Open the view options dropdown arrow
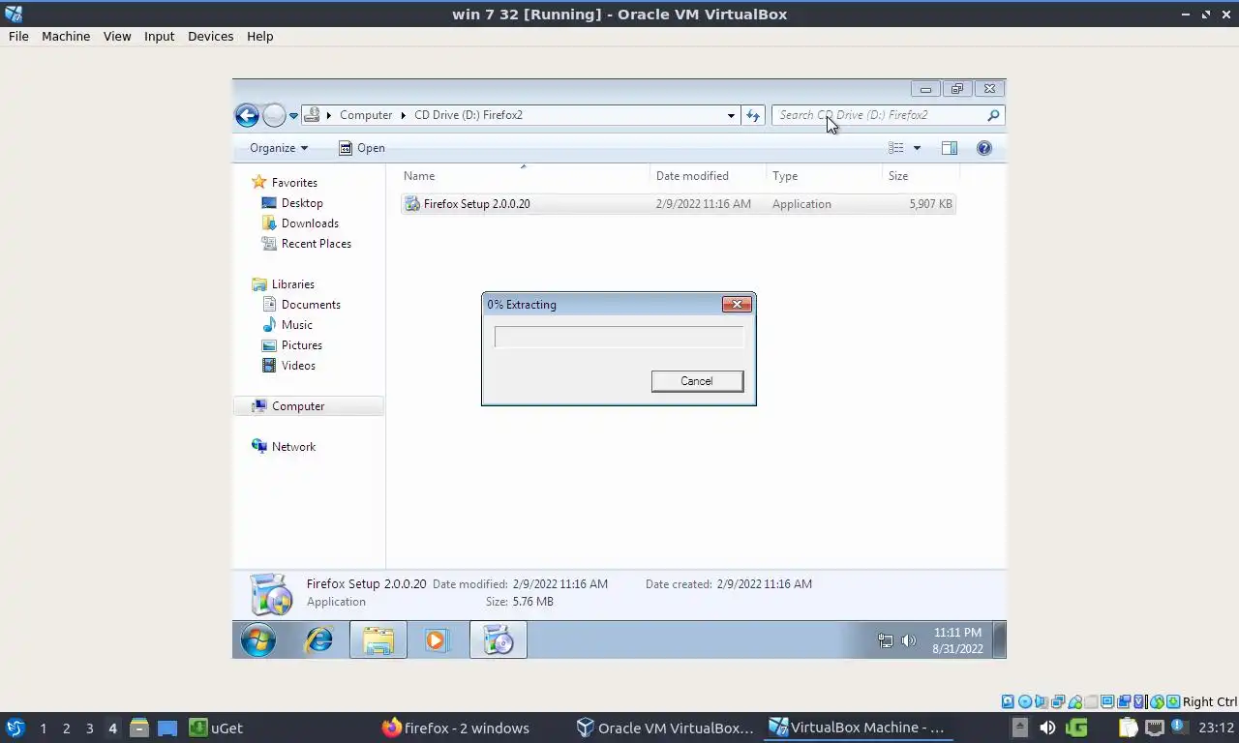Viewport: 1239px width, 743px height. (x=917, y=148)
